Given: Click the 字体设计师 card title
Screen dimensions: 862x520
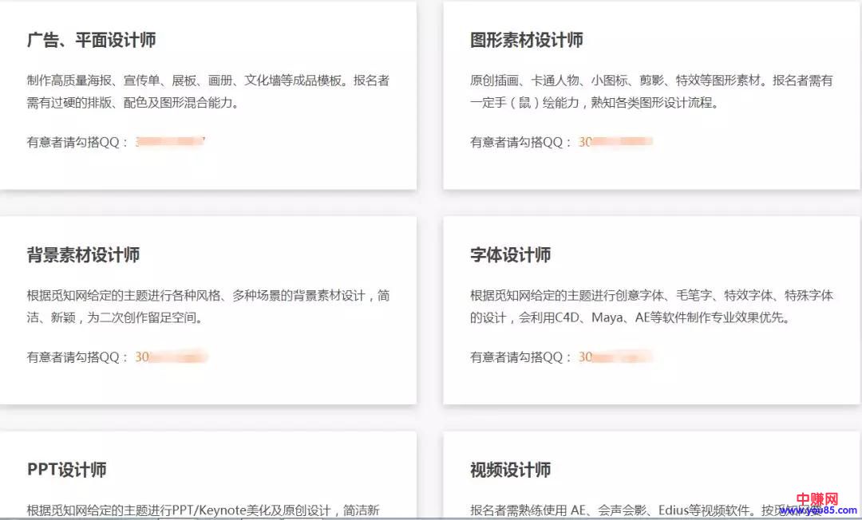Looking at the screenshot, I should [x=510, y=255].
